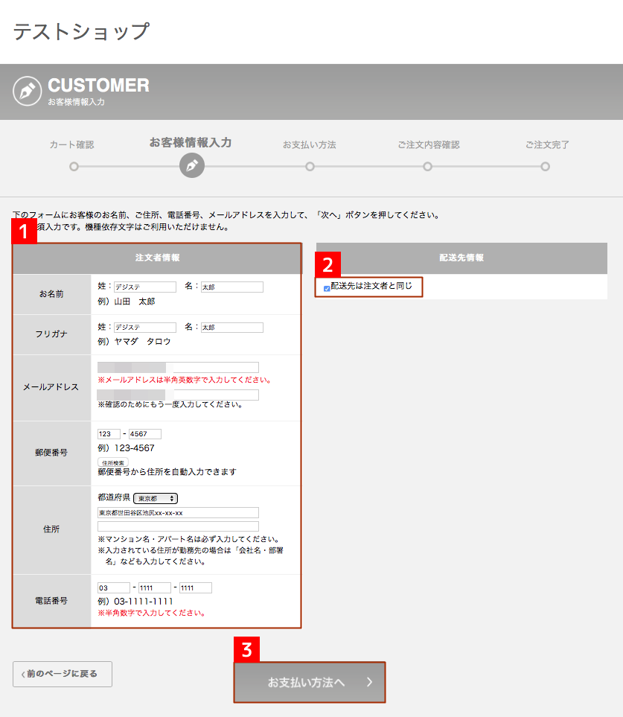Click the last phone number field
The height and width of the screenshot is (717, 623).
196,588
